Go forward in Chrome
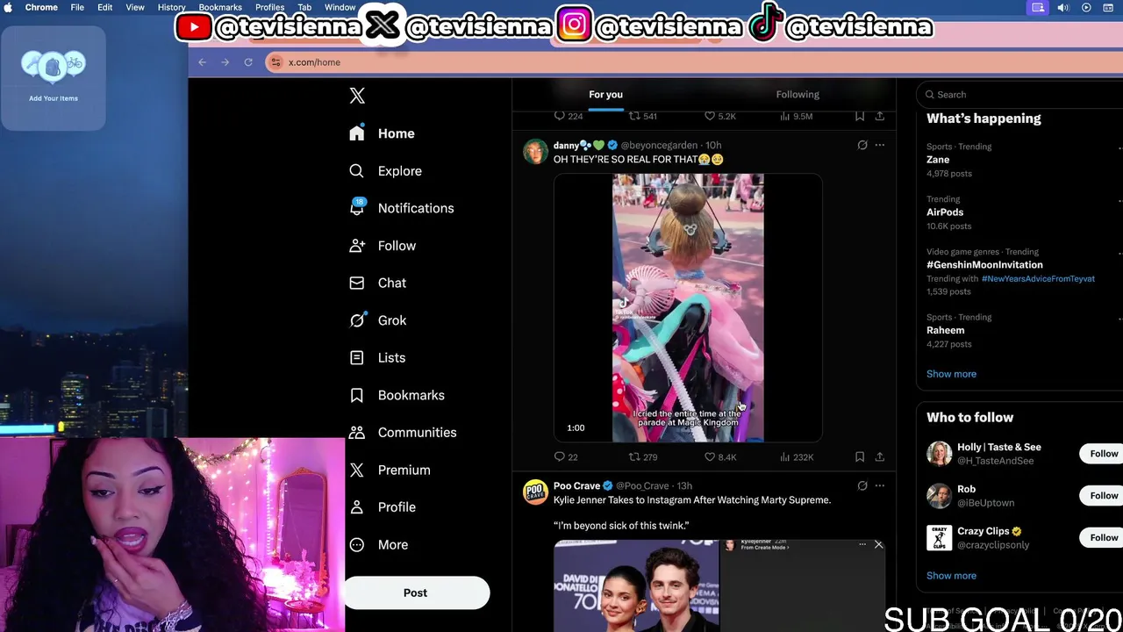The width and height of the screenshot is (1123, 632). (225, 62)
